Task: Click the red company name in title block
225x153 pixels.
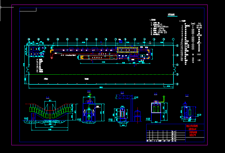Action: [192, 127]
